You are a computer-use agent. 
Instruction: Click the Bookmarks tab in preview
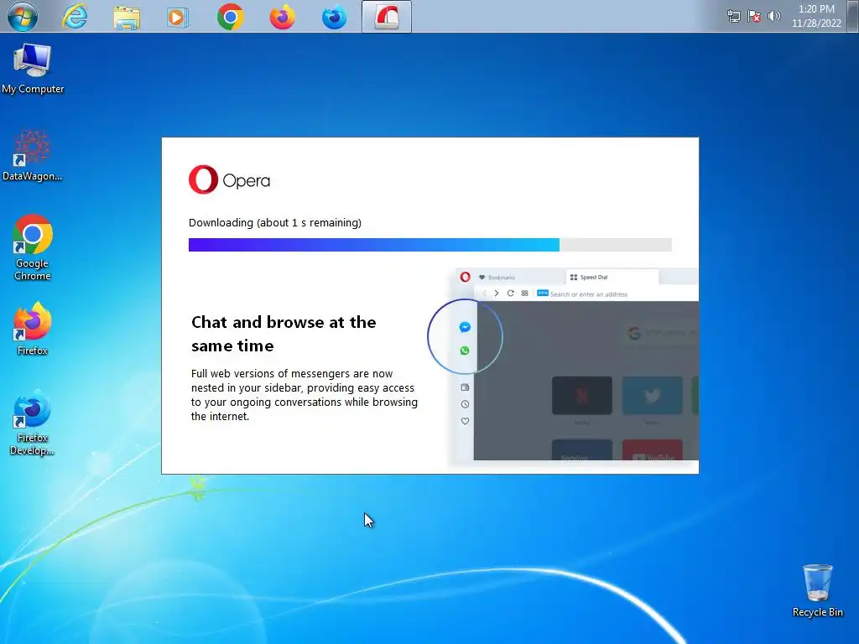pyautogui.click(x=497, y=277)
